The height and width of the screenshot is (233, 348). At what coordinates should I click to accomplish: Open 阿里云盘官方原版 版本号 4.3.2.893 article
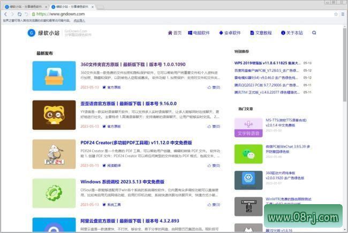click(130, 221)
